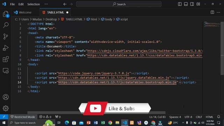Click the script breadcrumb symbol
Image resolution: width=224 pixels, height=126 pixels.
(122, 19)
